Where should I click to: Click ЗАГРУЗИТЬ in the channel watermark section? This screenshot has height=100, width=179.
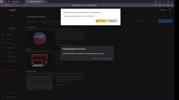tap(60, 85)
